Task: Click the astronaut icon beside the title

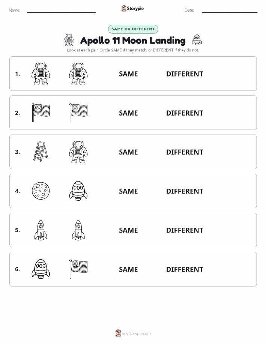Action: click(69, 40)
